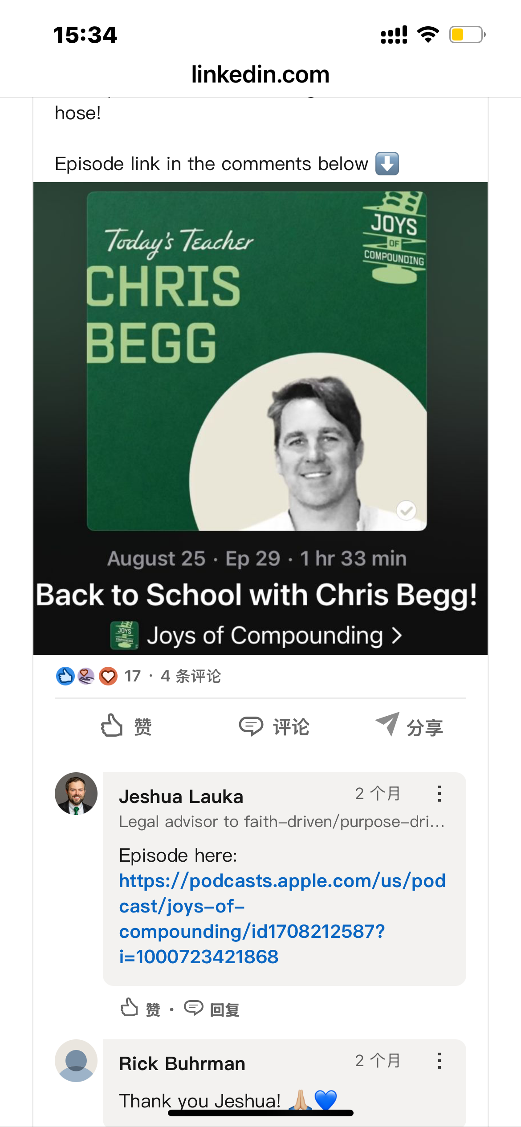Tap the 分享 paper plane share icon
Image resolution: width=521 pixels, height=1127 pixels.
(x=387, y=724)
